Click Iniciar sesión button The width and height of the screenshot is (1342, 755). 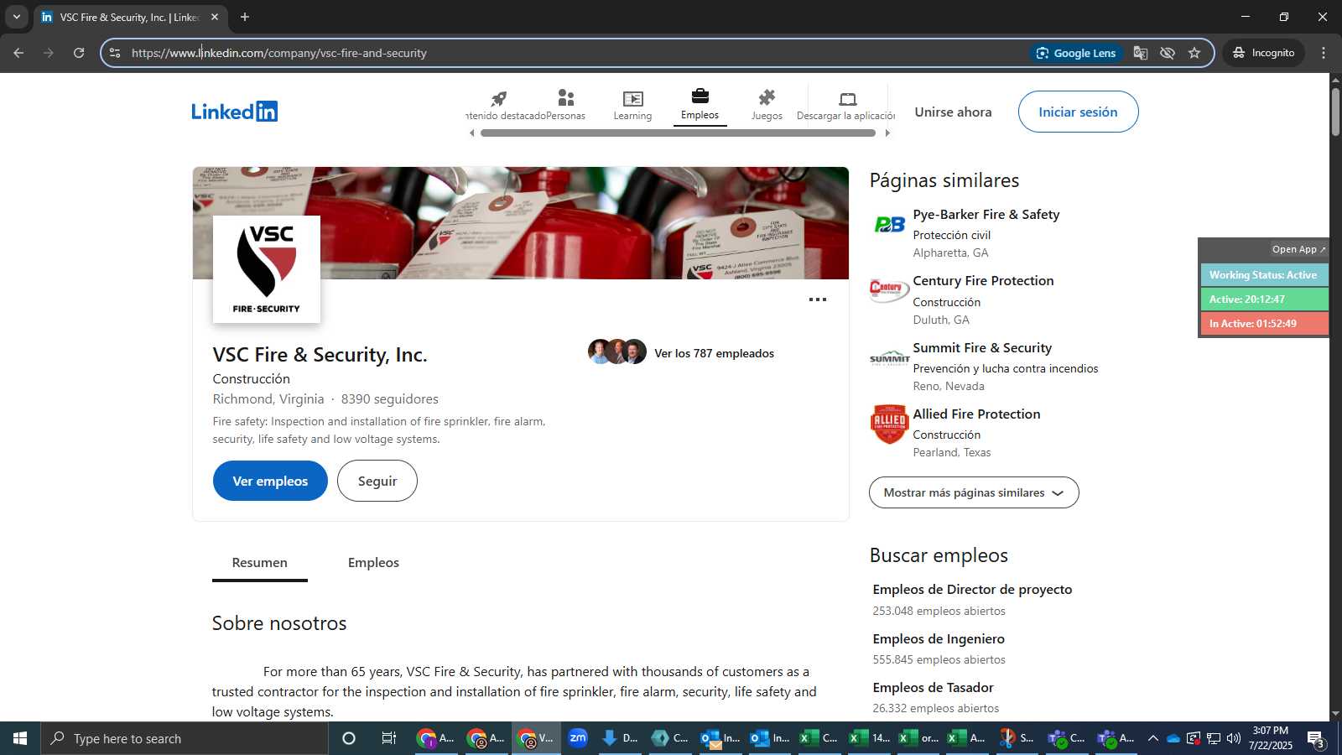pyautogui.click(x=1078, y=112)
